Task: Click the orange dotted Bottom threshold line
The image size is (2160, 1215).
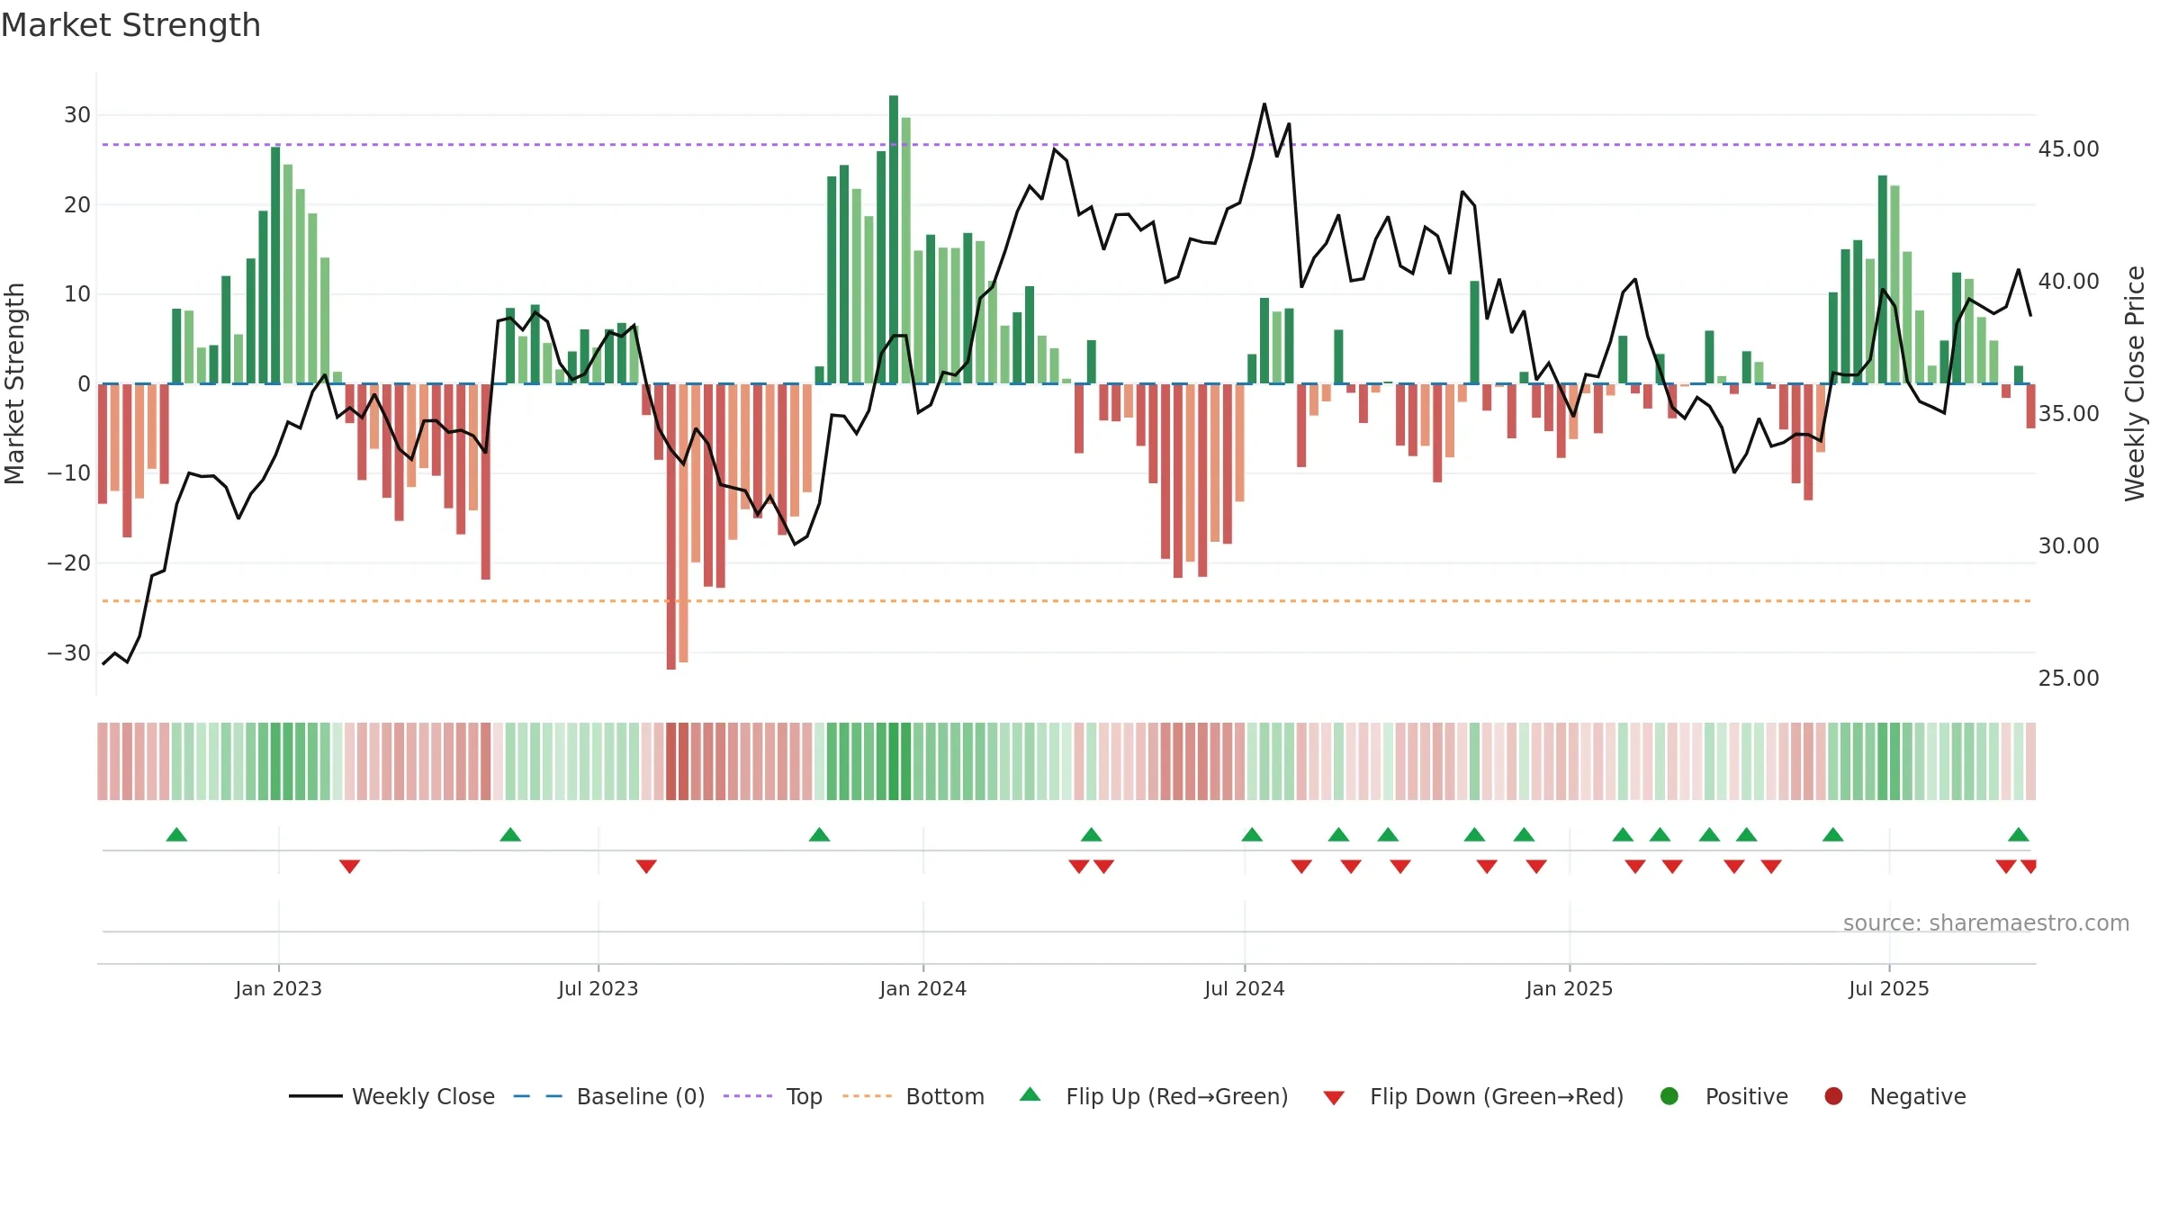Action: (1066, 600)
